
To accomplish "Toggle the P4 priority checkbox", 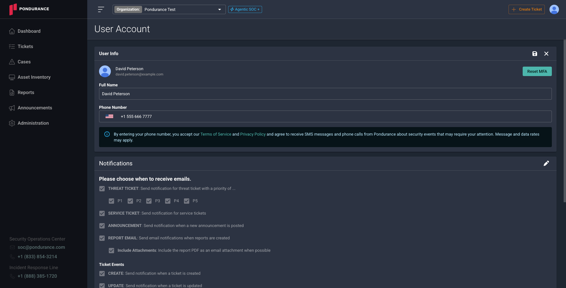I will click(x=168, y=201).
